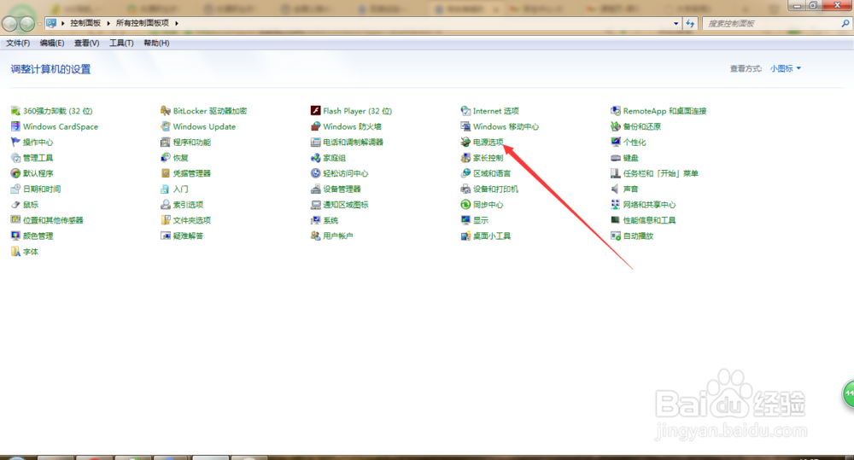Viewport: 854px width, 460px height.
Task: Open Flash Player icon
Action: click(315, 111)
